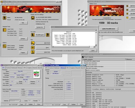Click the Selected Tests checklist icon
135x108 pixels.
(4, 30)
